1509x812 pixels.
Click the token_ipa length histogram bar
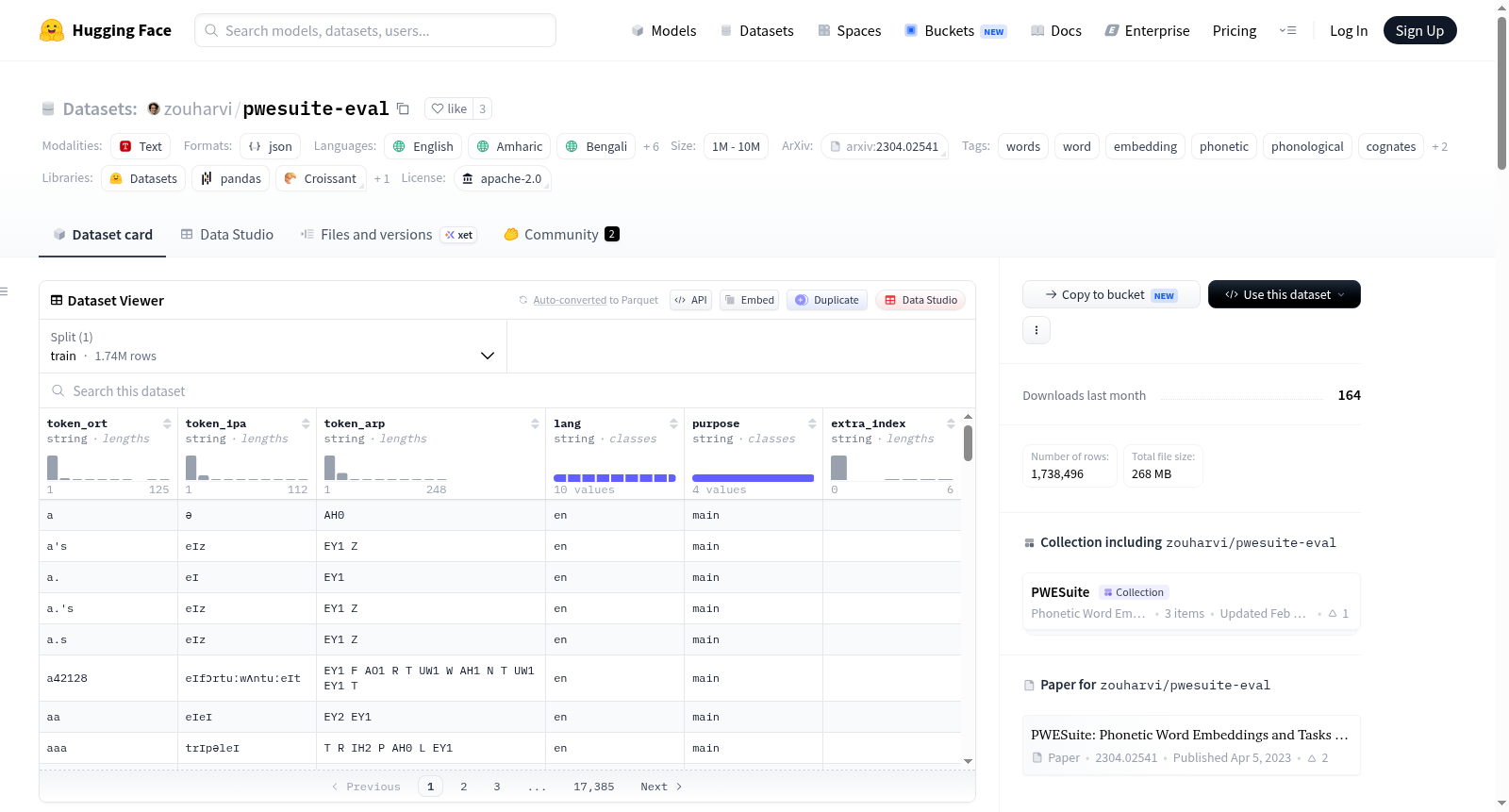tap(191, 468)
